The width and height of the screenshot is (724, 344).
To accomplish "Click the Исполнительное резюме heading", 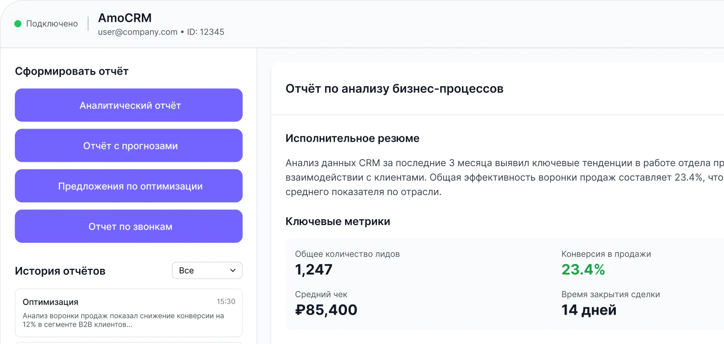I will 352,139.
